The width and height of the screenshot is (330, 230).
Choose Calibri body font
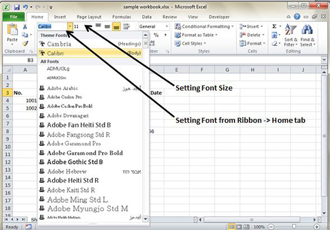[x=90, y=53]
